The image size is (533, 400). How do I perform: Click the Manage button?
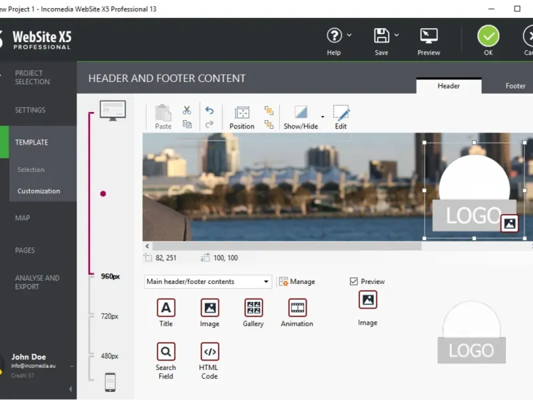pyautogui.click(x=297, y=281)
